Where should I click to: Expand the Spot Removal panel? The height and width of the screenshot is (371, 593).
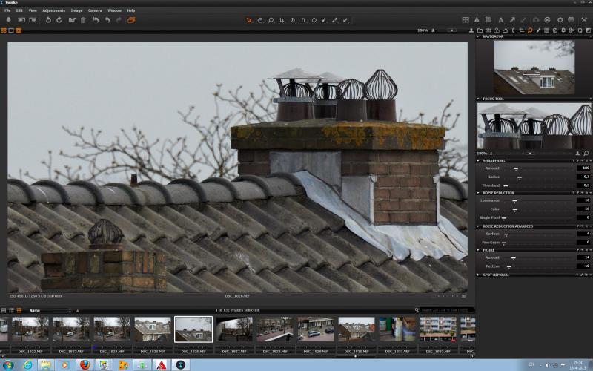478,275
